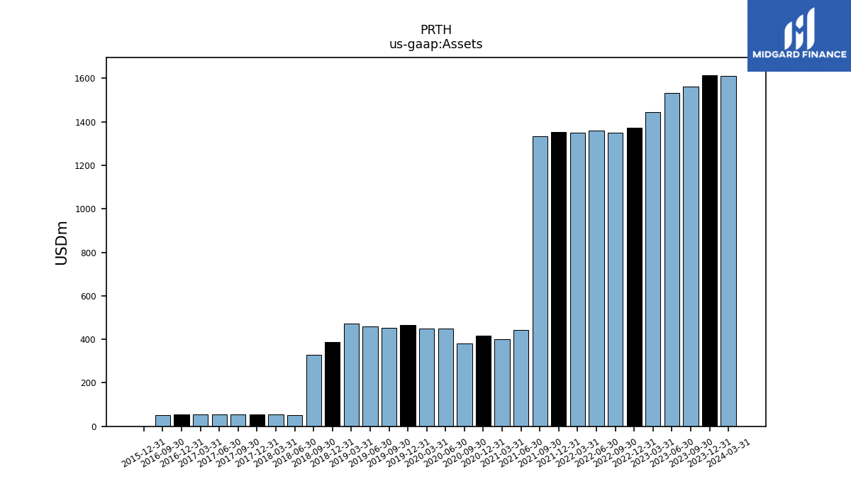Click the black bar for 2017-12-31
The width and height of the screenshot is (851, 479).
click(257, 420)
